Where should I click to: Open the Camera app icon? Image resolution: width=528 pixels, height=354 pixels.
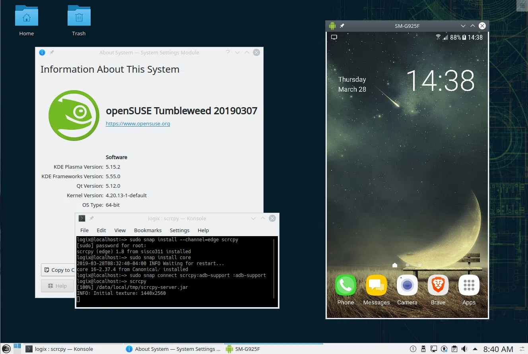[x=407, y=285]
